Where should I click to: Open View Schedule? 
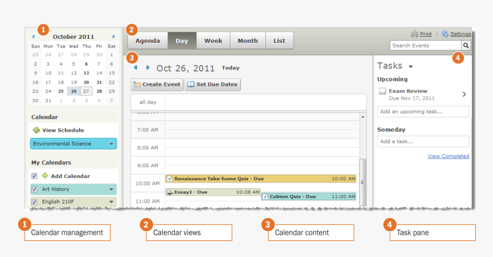coord(63,130)
